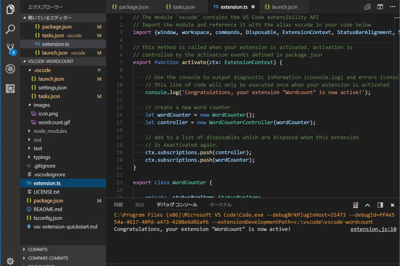This screenshot has width=400, height=266.
Task: Expand the test folder
Action: 63,148
